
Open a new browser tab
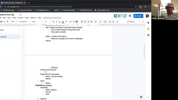(29, 3)
